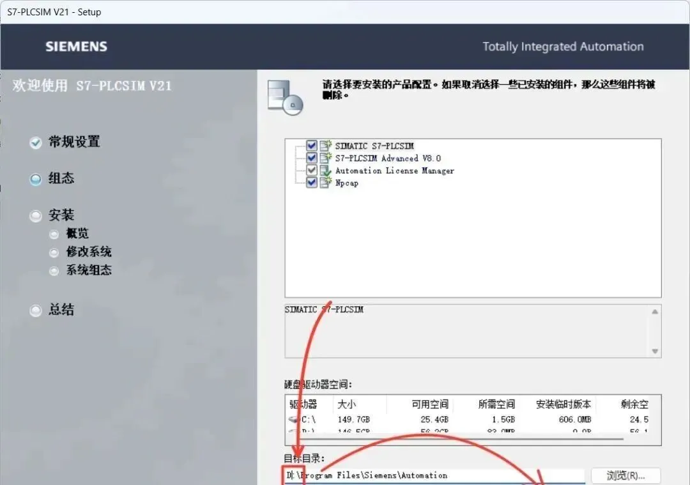Click the 1.5GB required space value
This screenshot has width=690, height=485.
click(x=503, y=419)
